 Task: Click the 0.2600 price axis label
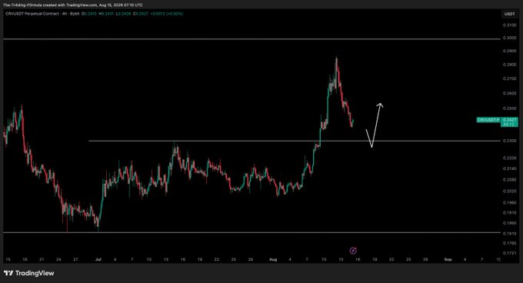[x=509, y=93]
